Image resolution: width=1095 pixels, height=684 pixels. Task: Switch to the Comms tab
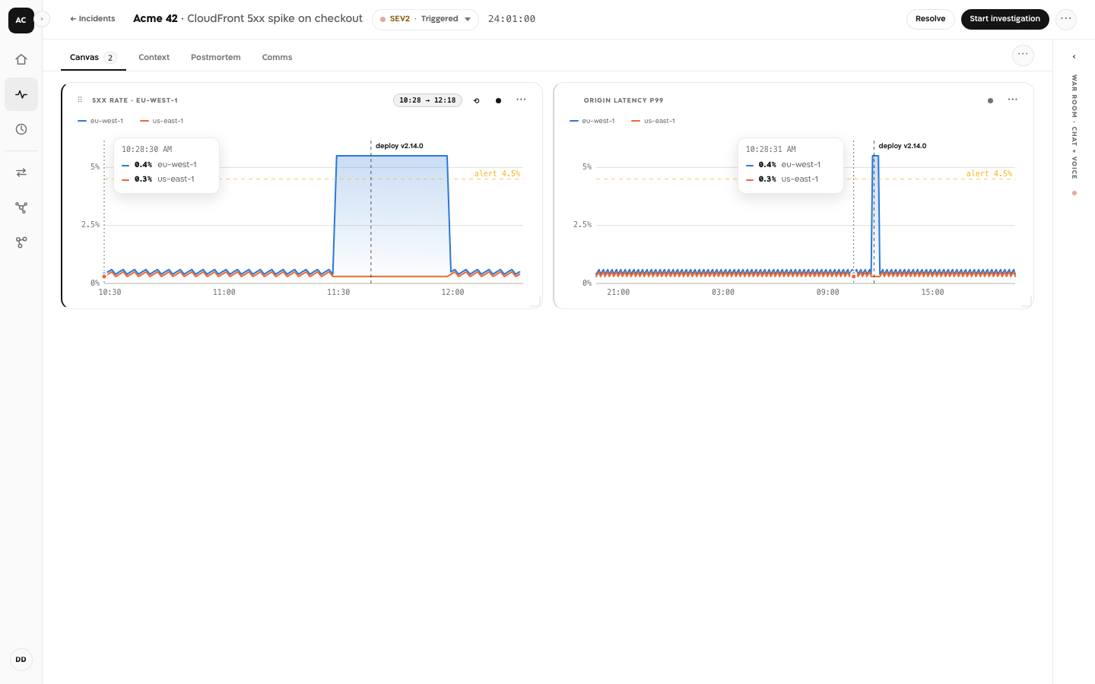tap(277, 57)
